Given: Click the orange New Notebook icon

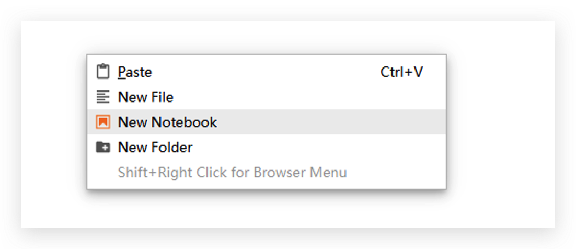Looking at the screenshot, I should click(103, 122).
